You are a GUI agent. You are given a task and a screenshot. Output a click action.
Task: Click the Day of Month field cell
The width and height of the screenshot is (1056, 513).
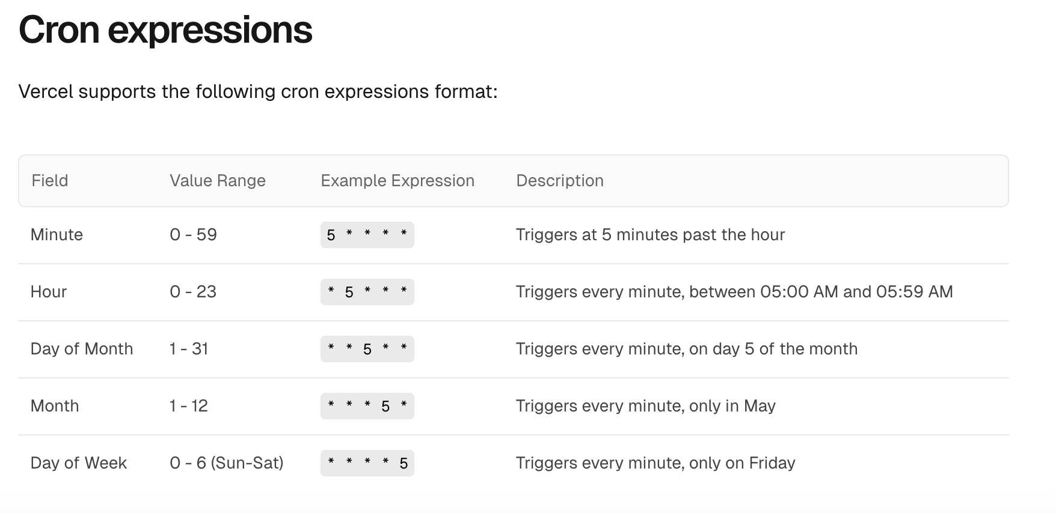click(x=82, y=349)
